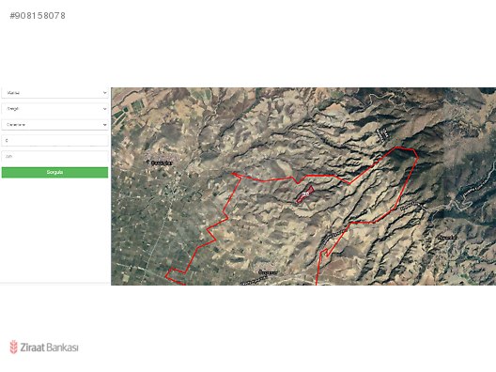Click the village name label on the map's left side

coord(162,163)
